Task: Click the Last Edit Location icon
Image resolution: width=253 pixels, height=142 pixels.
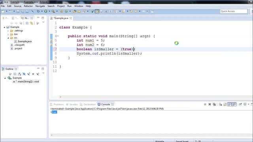Action: 131,11
